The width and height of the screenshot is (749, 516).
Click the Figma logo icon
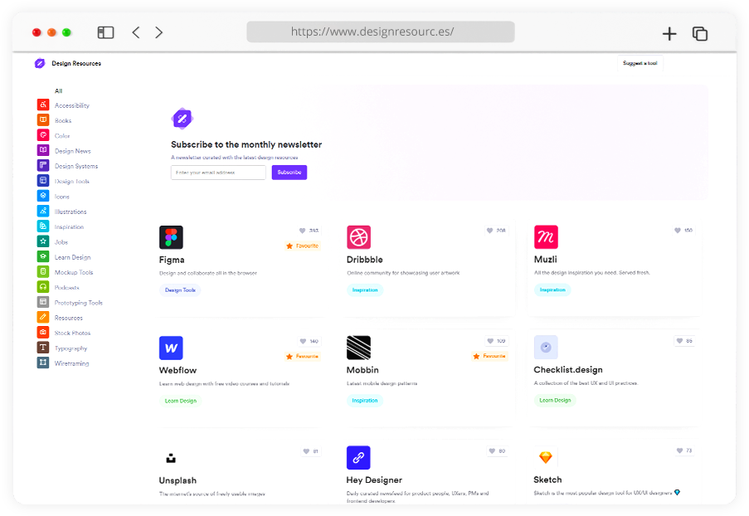171,237
